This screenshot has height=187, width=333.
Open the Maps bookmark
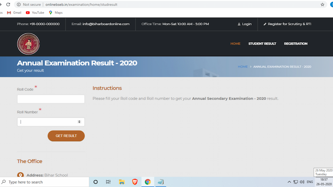coord(55,13)
